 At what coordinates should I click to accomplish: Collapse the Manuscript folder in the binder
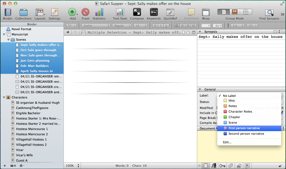[x=4, y=34]
